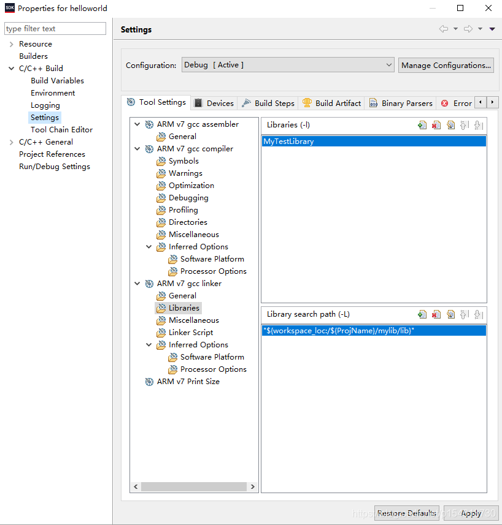Edit selected entry in Libraries (-l)
The width and height of the screenshot is (502, 525).
coord(450,125)
